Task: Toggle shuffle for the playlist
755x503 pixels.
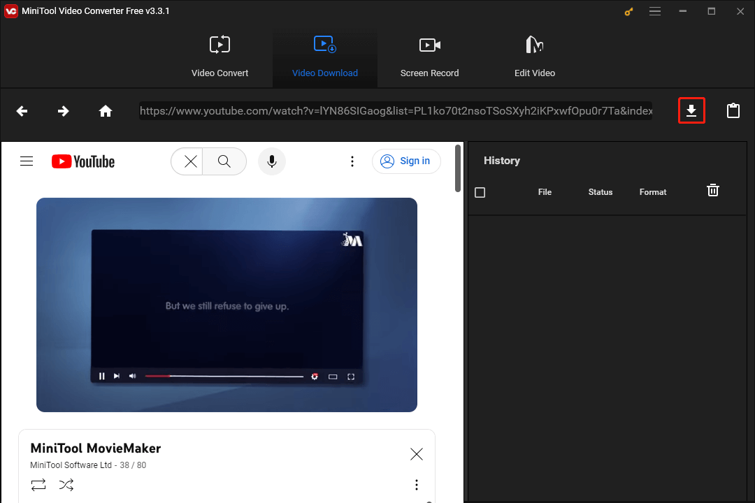Action: tap(66, 484)
